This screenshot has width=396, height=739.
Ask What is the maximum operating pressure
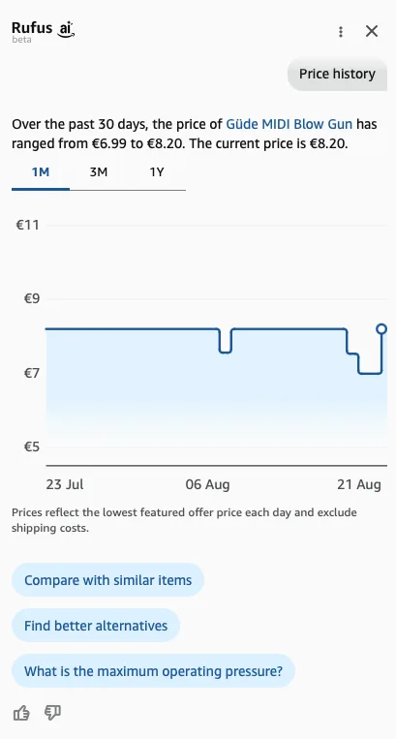click(x=153, y=670)
